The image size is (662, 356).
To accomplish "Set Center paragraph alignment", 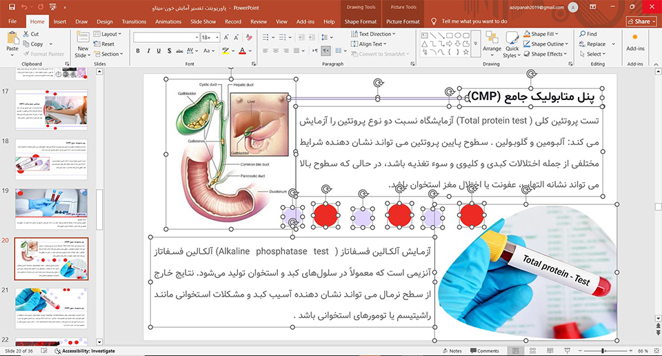I will click(x=276, y=50).
